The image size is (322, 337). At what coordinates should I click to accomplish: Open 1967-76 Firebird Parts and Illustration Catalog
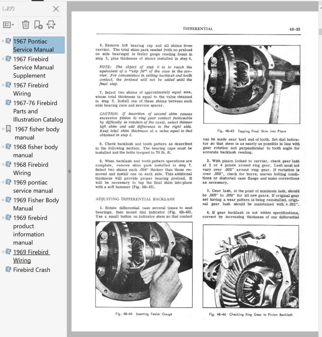point(38,111)
